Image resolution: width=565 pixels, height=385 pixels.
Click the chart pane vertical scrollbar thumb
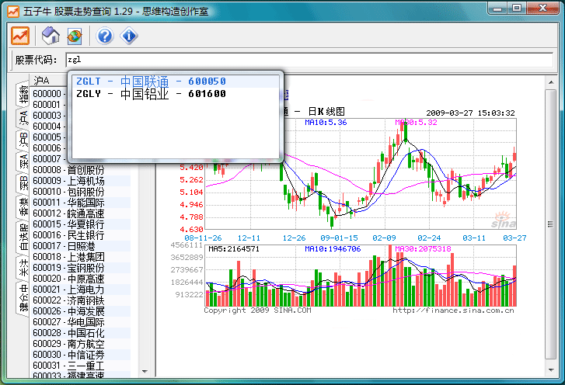point(551,224)
